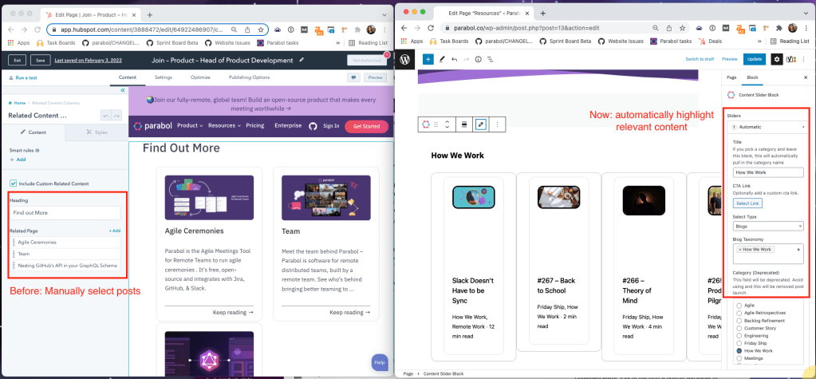
Task: Close the WordPress block settings sidebar
Action: [806, 77]
